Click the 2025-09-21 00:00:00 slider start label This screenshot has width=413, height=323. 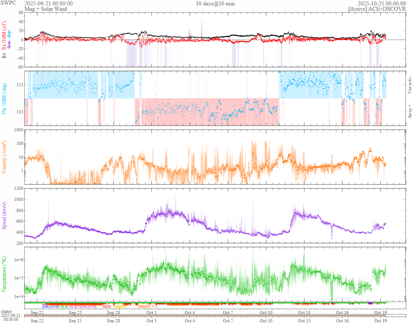coord(11,317)
